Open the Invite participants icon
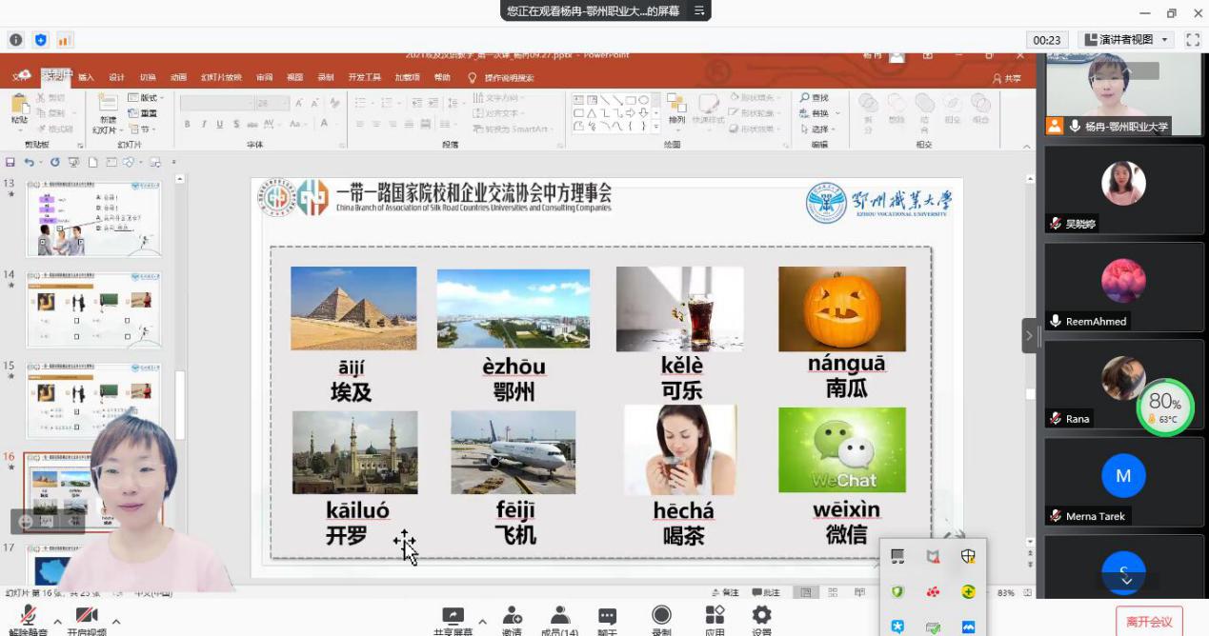The width and height of the screenshot is (1209, 636). coord(513,616)
